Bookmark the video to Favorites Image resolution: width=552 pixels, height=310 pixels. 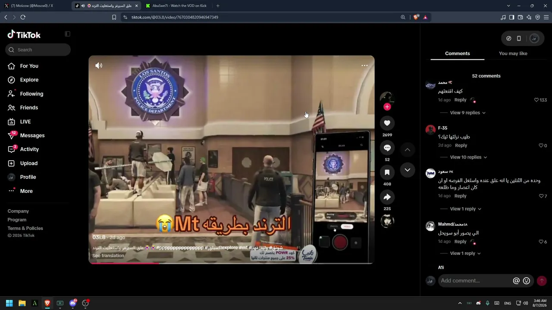tap(387, 172)
